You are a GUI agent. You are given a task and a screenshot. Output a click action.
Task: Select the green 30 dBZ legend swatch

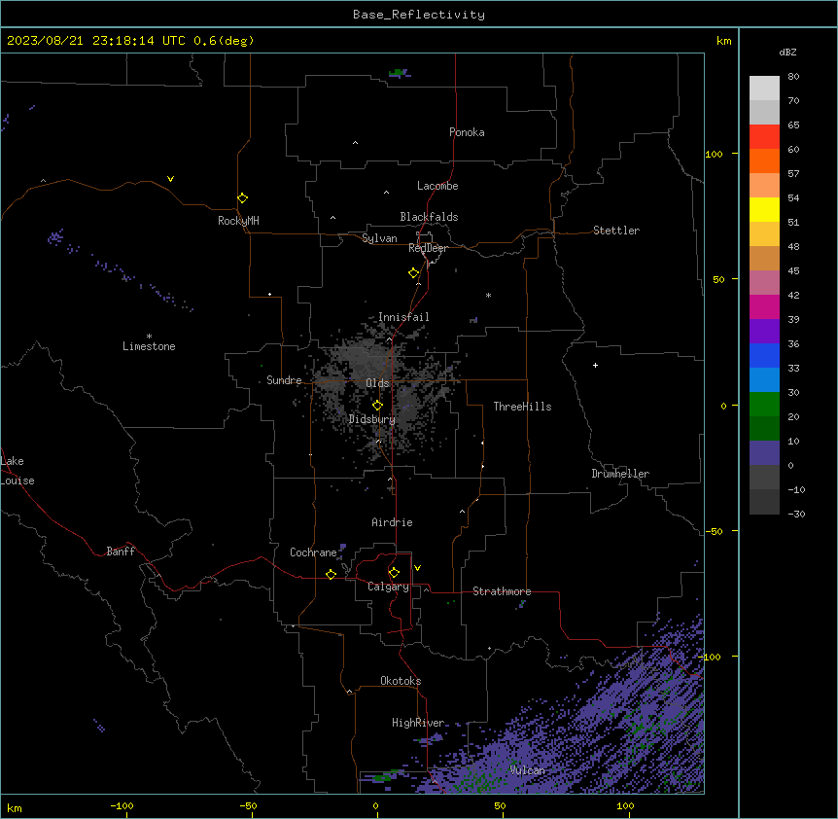coord(764,405)
